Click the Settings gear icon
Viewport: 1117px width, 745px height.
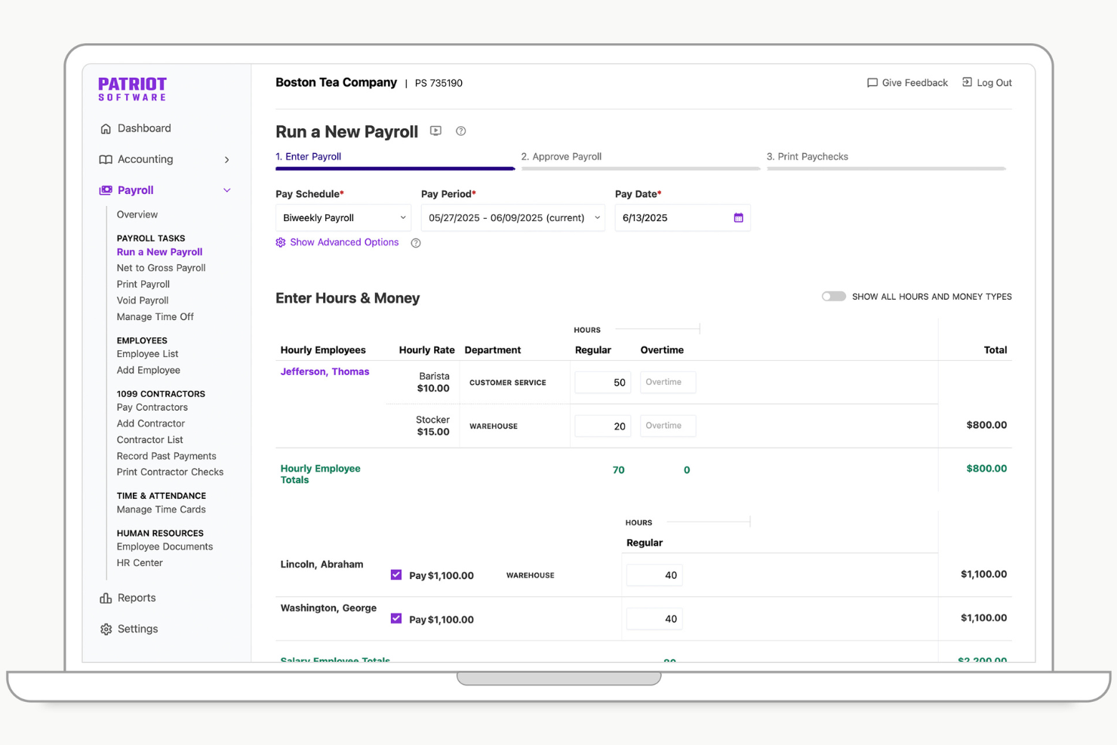pyautogui.click(x=106, y=629)
